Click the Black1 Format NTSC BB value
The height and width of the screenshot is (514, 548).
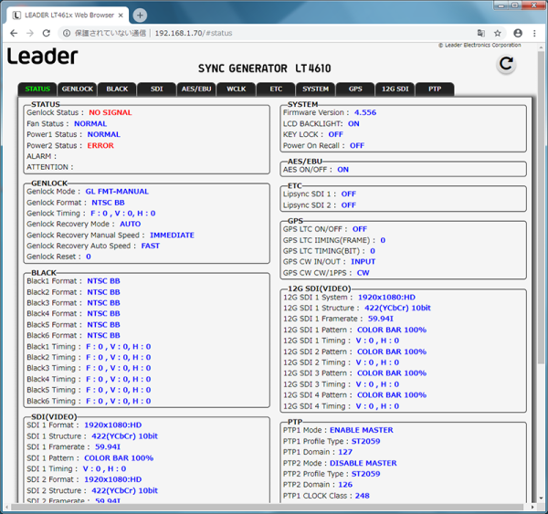103,281
